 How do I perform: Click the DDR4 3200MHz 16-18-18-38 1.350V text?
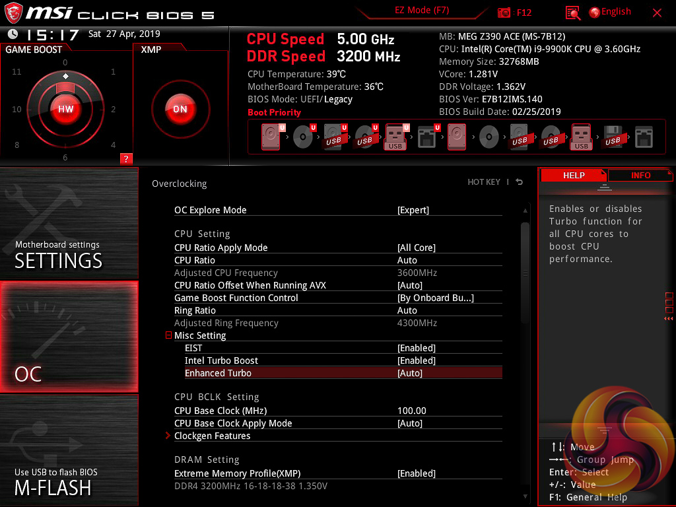[x=250, y=486]
